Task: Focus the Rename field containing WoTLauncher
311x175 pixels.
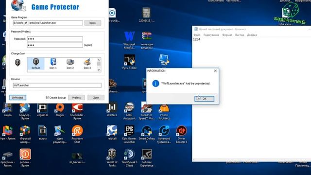Action: [x=57, y=86]
